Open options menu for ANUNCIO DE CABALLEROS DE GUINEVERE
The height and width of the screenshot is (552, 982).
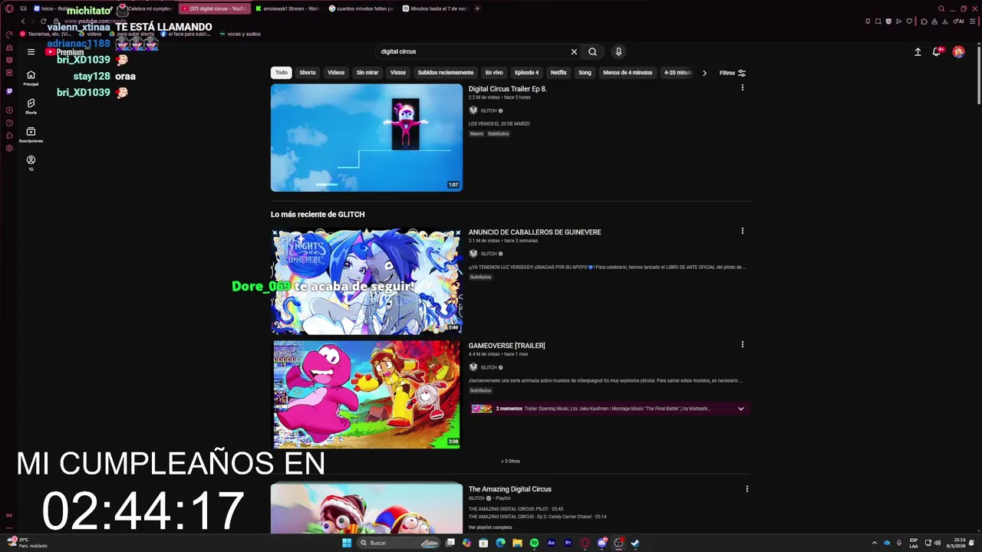[x=742, y=231]
